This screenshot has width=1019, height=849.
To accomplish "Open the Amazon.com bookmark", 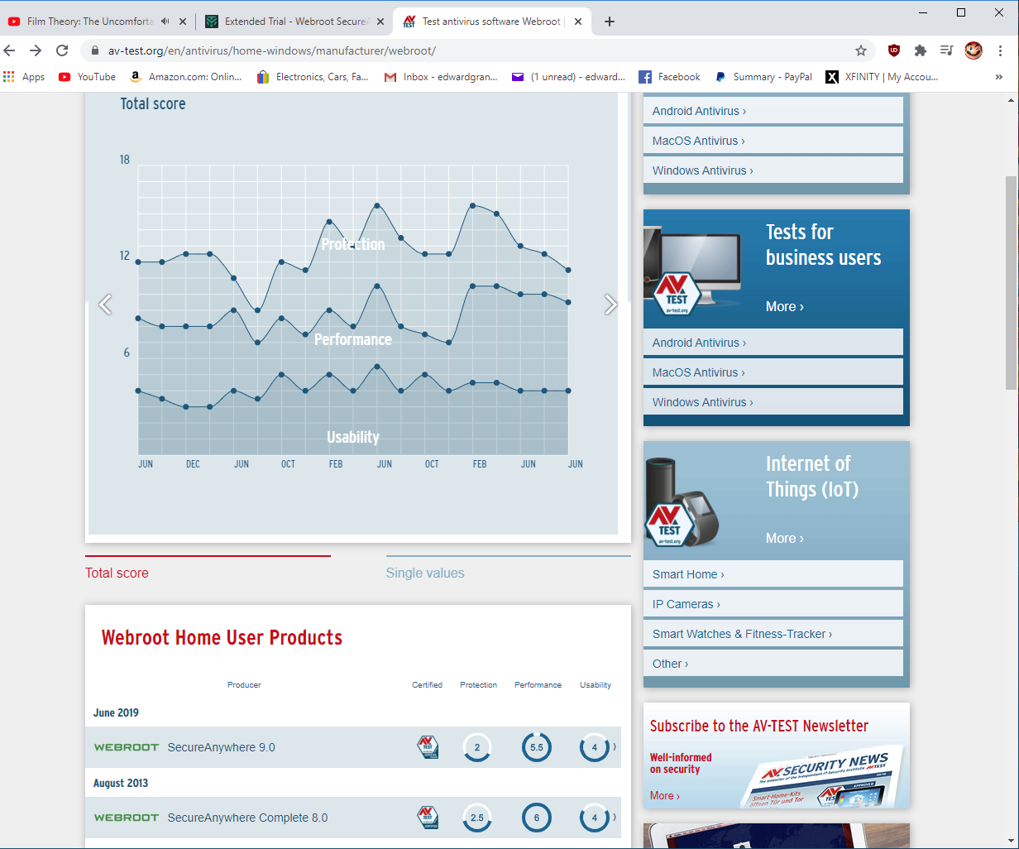I will click(x=186, y=77).
